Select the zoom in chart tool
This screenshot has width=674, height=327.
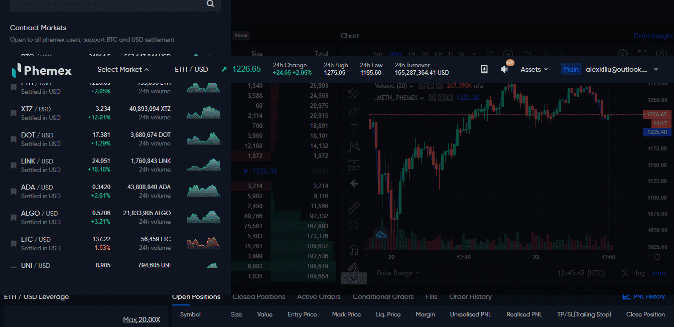tap(354, 225)
